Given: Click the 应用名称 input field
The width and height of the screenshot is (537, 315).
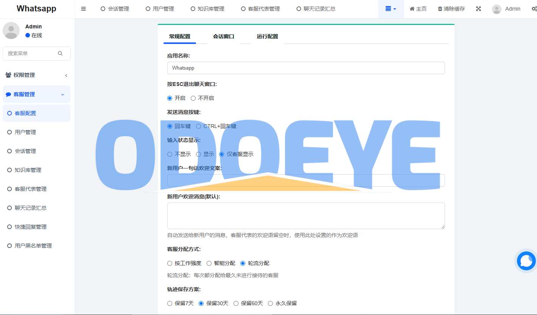Looking at the screenshot, I should (x=306, y=68).
